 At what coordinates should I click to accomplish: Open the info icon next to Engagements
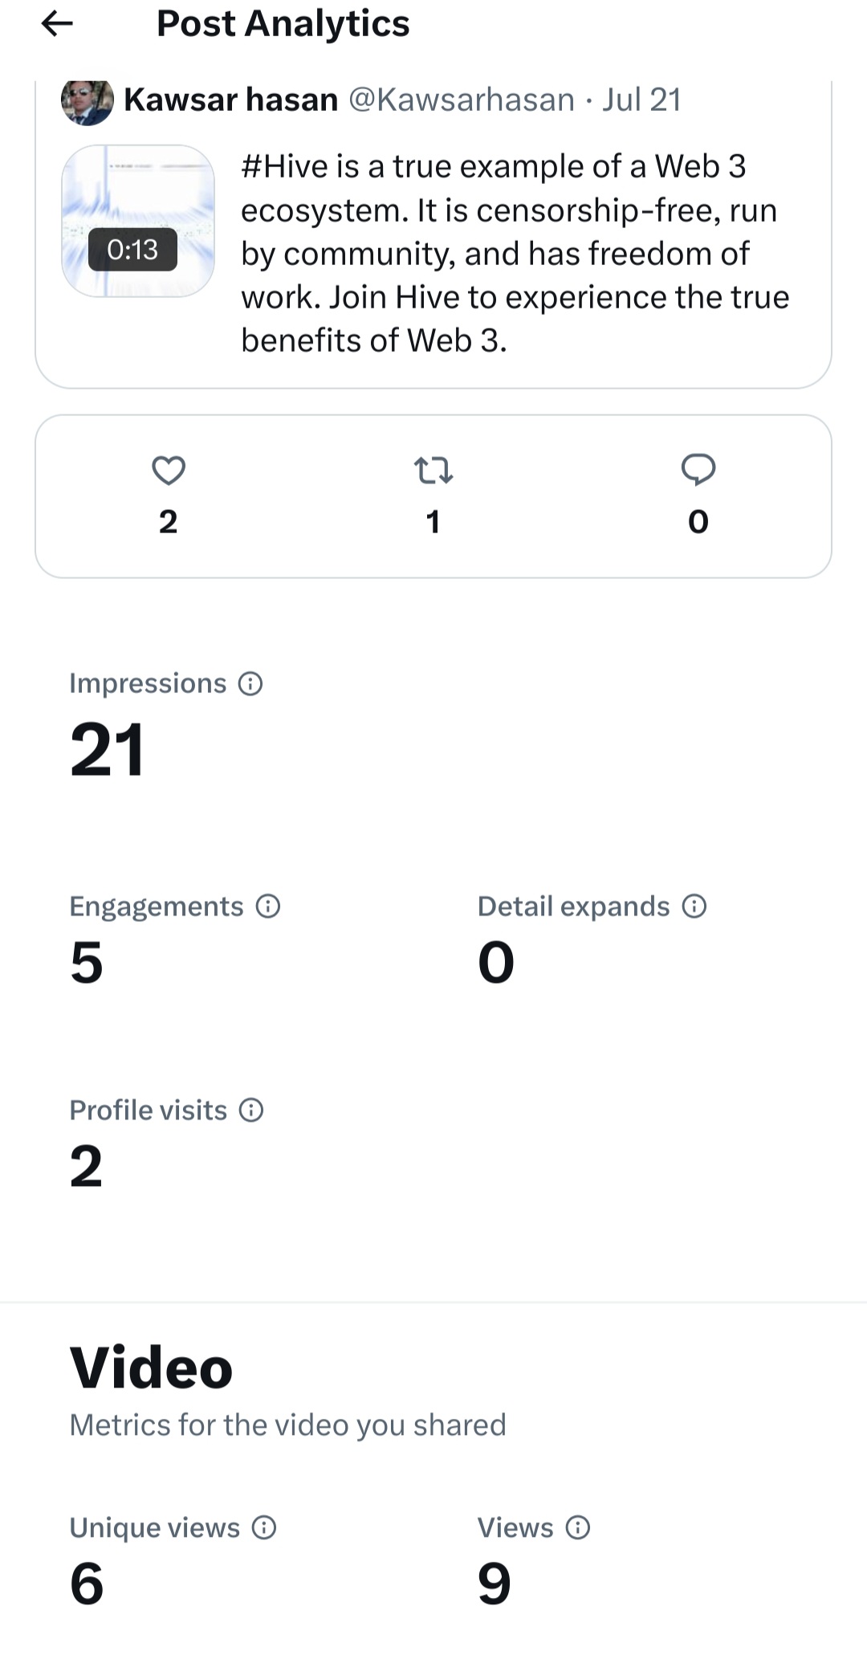coord(267,907)
